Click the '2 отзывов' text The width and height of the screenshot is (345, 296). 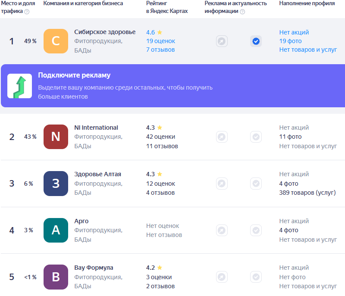[x=160, y=286]
